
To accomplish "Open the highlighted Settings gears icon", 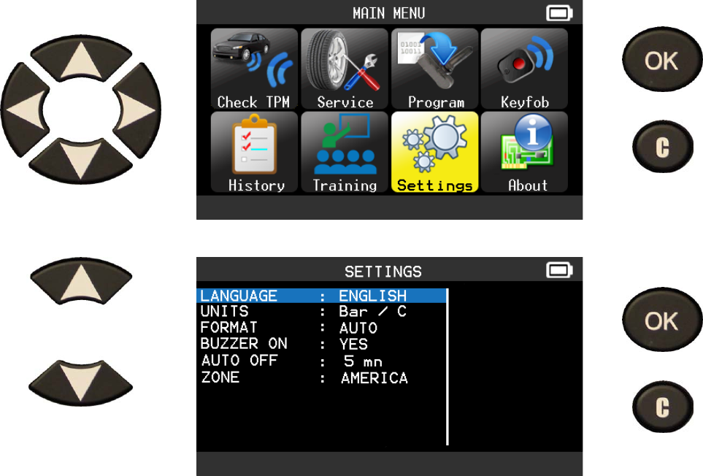I will (x=434, y=153).
